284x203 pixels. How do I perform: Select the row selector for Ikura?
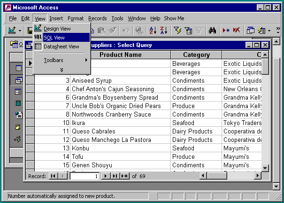[30, 123]
